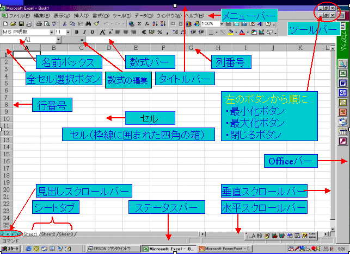Click the スタート button on the taskbar
Screen dimensions: 350x254
[11, 249]
